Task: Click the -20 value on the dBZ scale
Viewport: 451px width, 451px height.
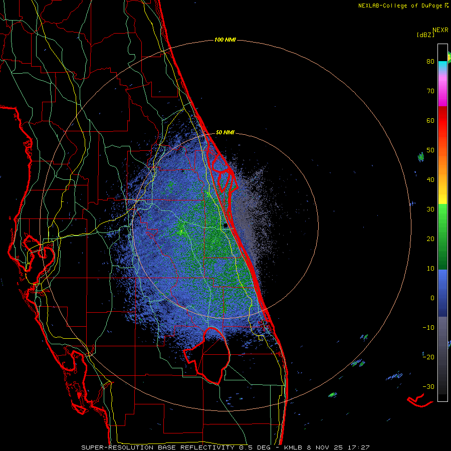Action: click(428, 357)
